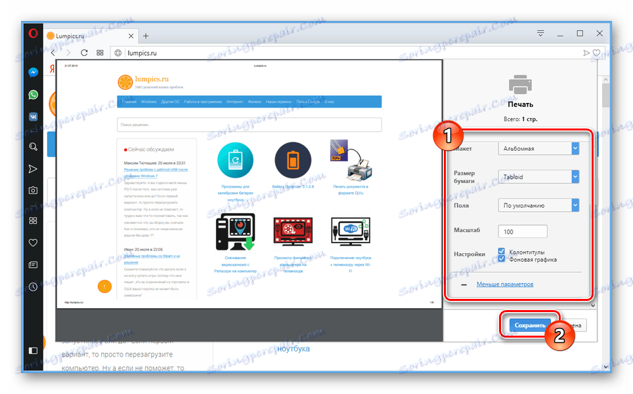The width and height of the screenshot is (633, 394).
Task: Open the tabs menu icon
Action: 540,33
